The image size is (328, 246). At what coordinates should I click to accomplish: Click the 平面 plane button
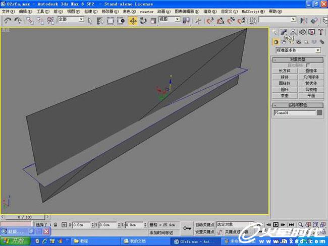pos(311,95)
